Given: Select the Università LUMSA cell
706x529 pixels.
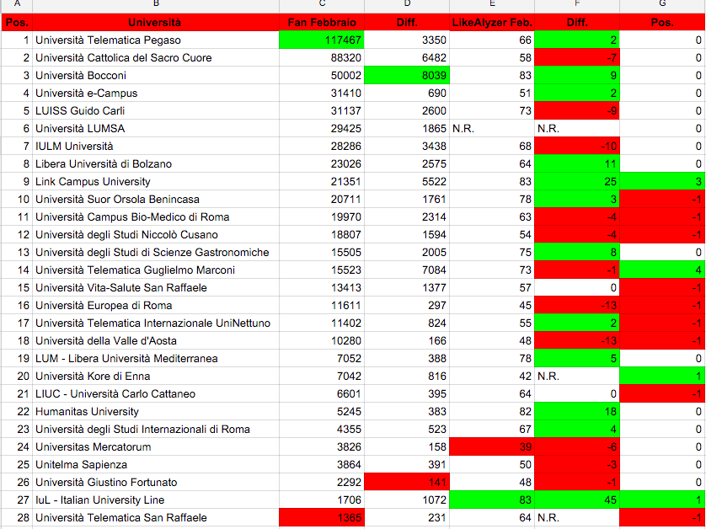Looking at the screenshot, I should coord(156,128).
